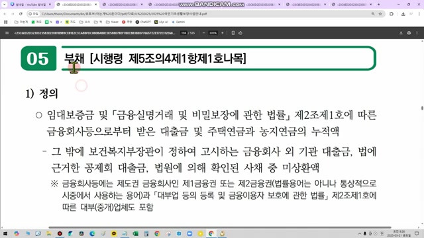424x238 pixels.
Task: Open the notification center icon
Action: tap(417, 233)
